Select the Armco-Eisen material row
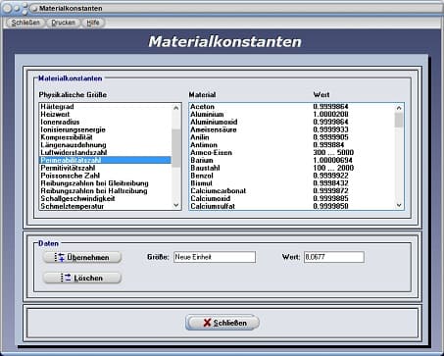 click(x=292, y=153)
